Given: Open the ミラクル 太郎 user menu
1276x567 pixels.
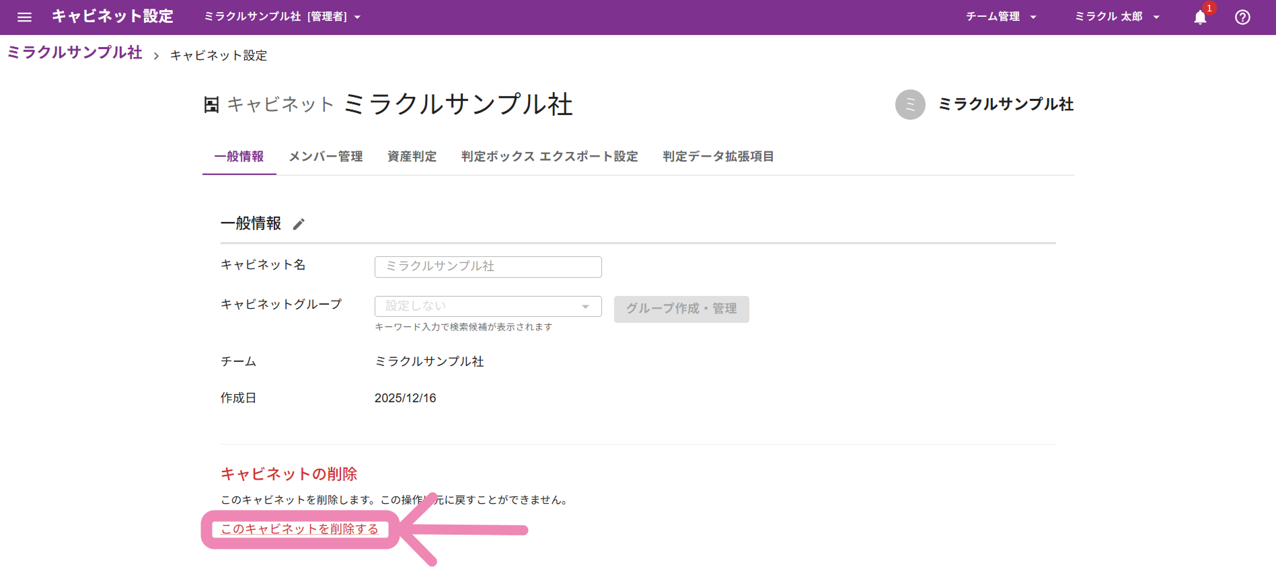Looking at the screenshot, I should click(x=1117, y=17).
